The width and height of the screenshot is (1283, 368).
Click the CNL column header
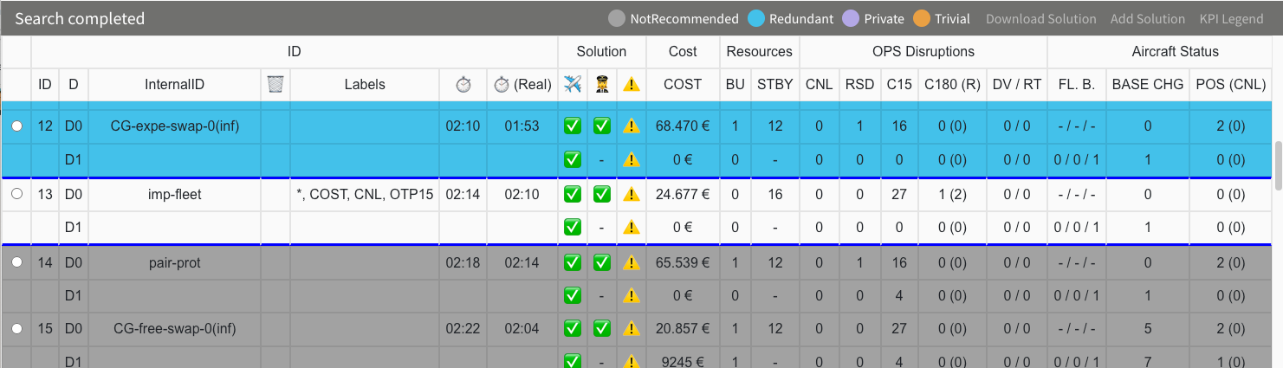tap(820, 85)
